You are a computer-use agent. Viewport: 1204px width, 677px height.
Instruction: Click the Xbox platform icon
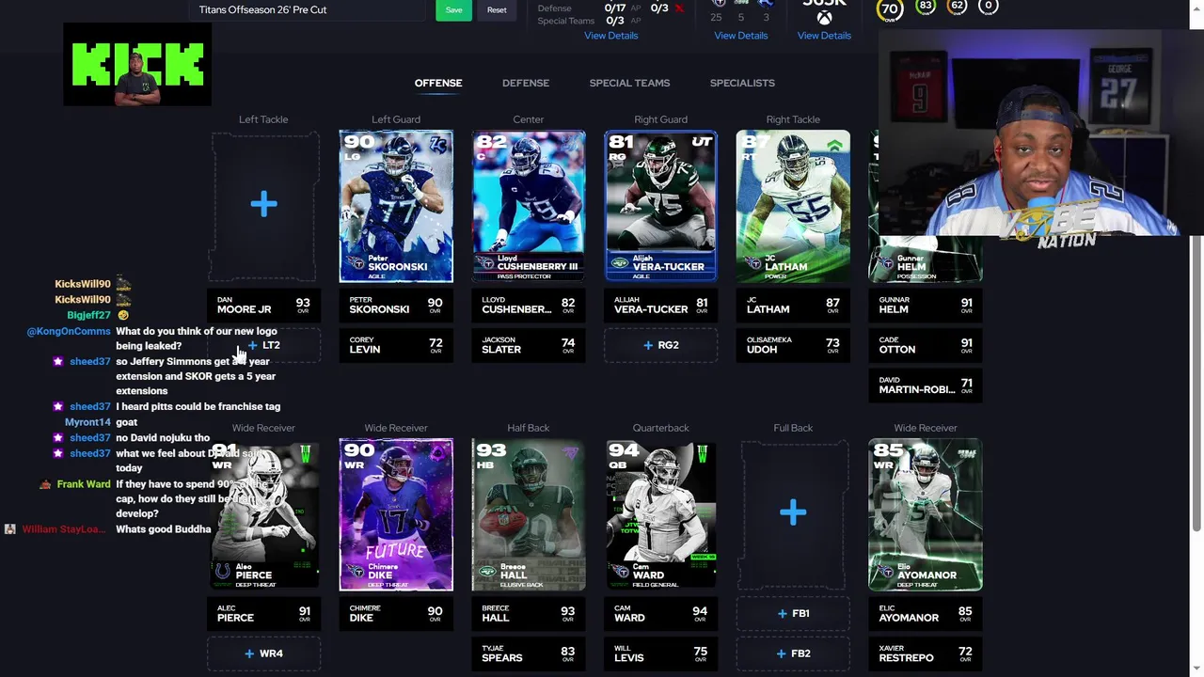coord(824,18)
